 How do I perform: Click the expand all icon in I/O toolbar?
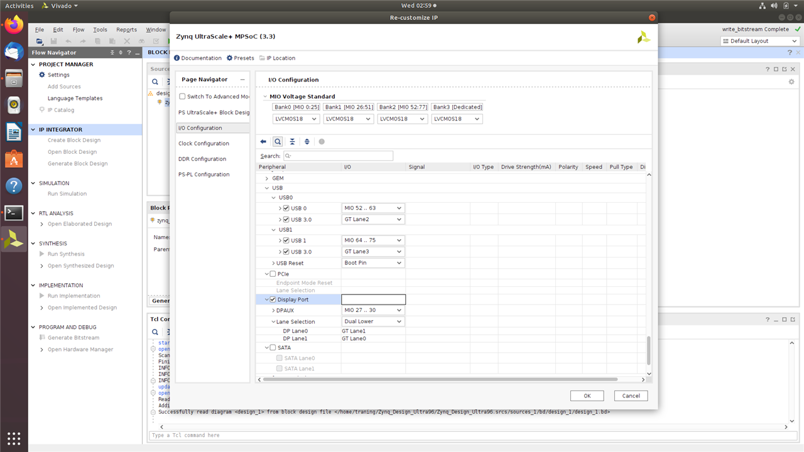[x=307, y=142]
